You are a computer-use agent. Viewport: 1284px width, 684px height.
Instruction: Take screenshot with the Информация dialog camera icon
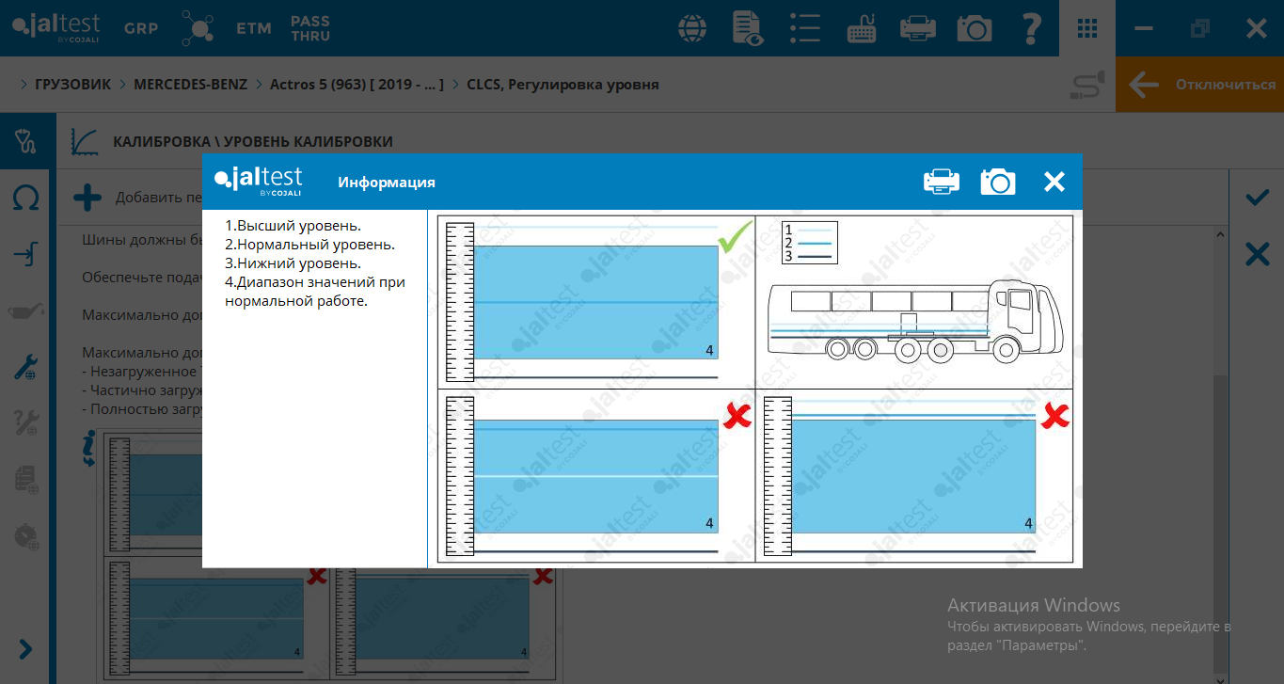tap(998, 182)
